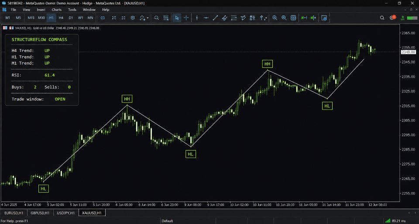Click the RSI value 61.4
The image size is (419, 224).
click(50, 75)
